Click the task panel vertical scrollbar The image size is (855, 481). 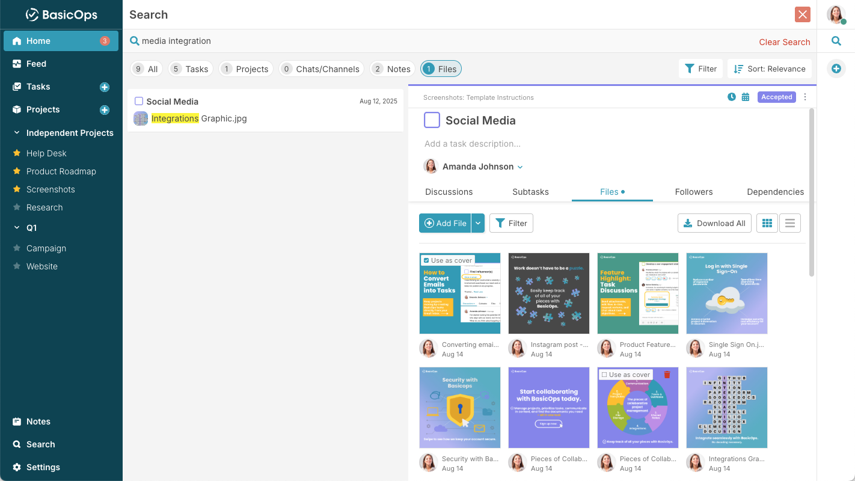[812, 192]
